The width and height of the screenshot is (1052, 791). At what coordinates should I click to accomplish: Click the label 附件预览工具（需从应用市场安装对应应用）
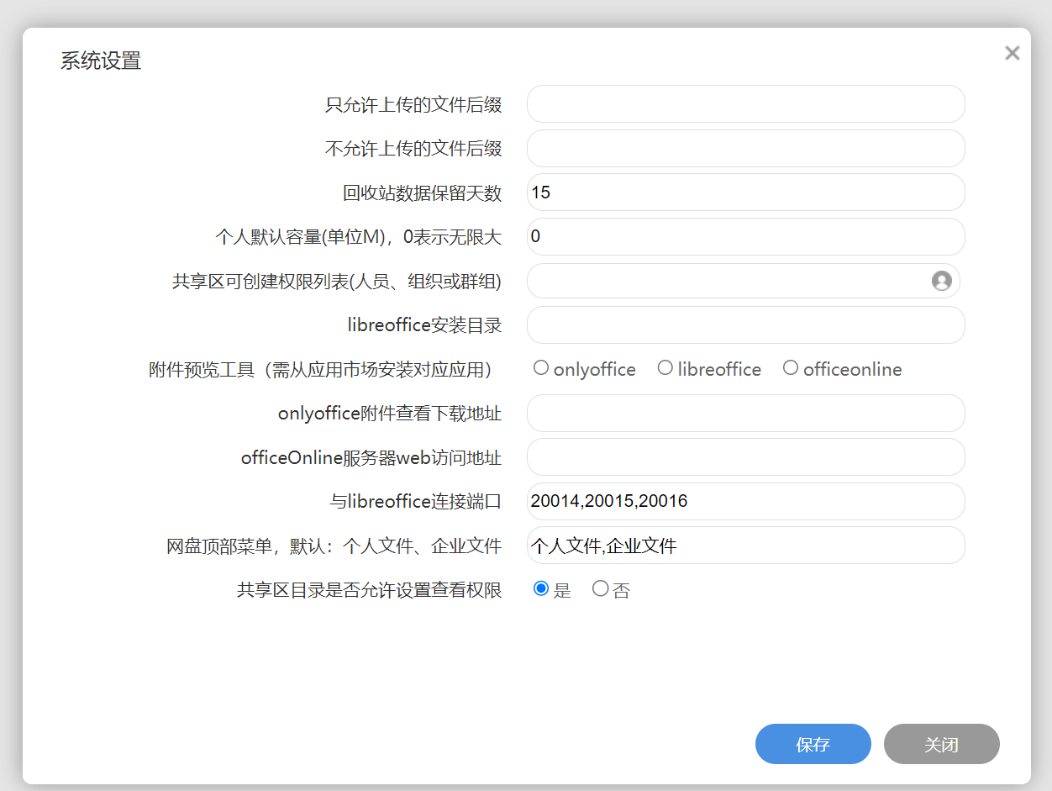click(320, 370)
